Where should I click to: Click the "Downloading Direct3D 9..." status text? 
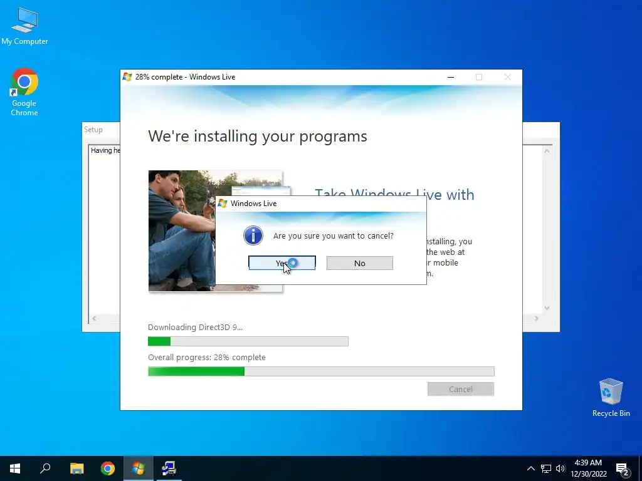point(196,327)
